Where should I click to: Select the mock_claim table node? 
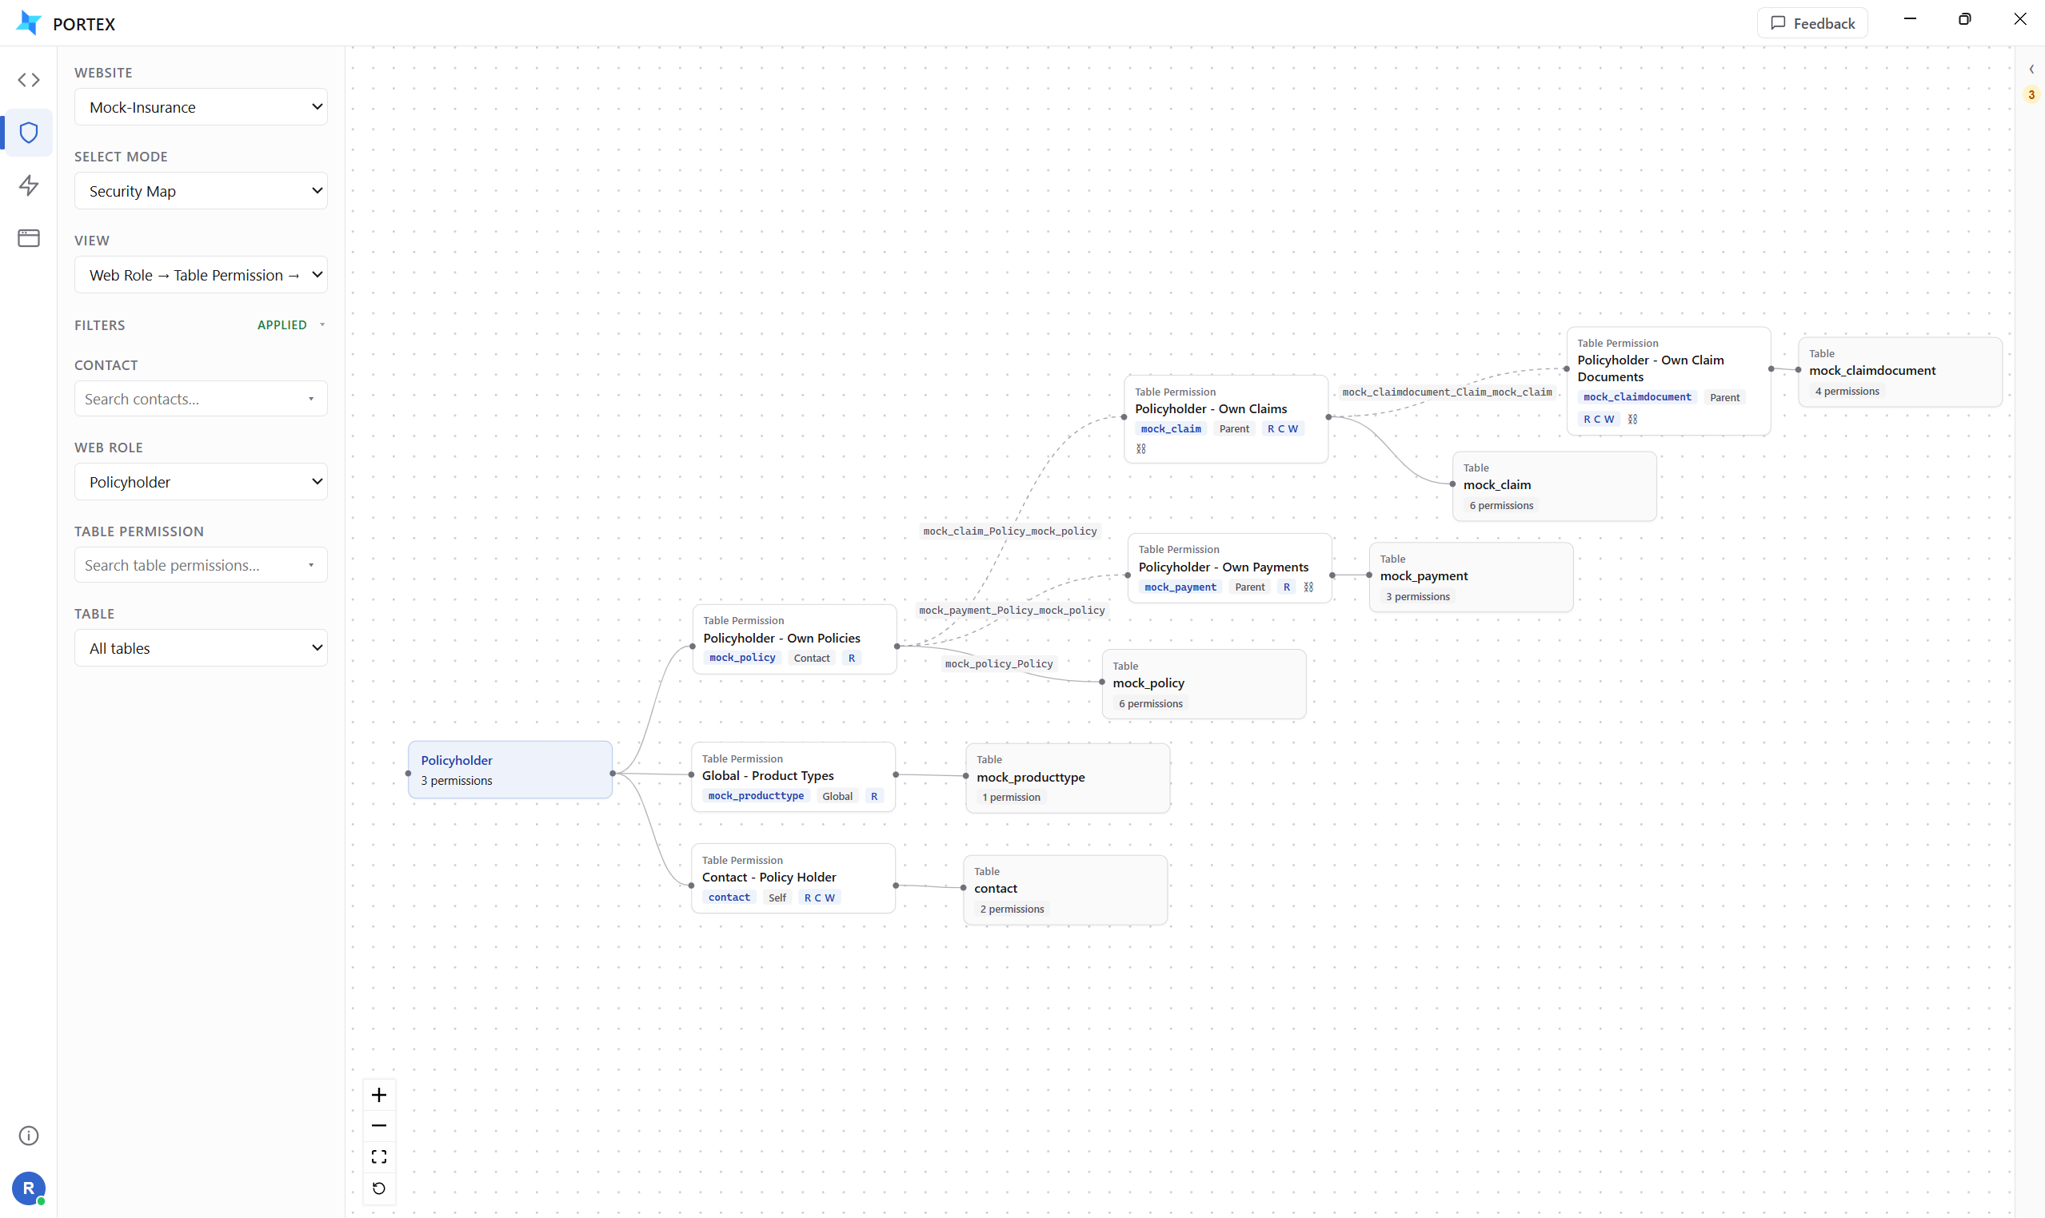(1555, 486)
